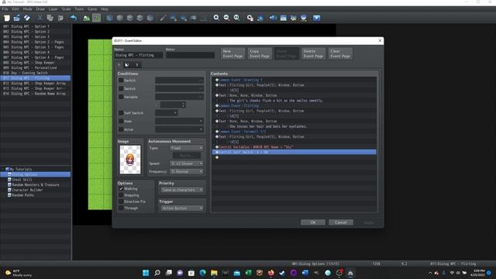Switch to event page tab 1
Image resolution: width=496 pixels, height=279 pixels.
click(119, 65)
